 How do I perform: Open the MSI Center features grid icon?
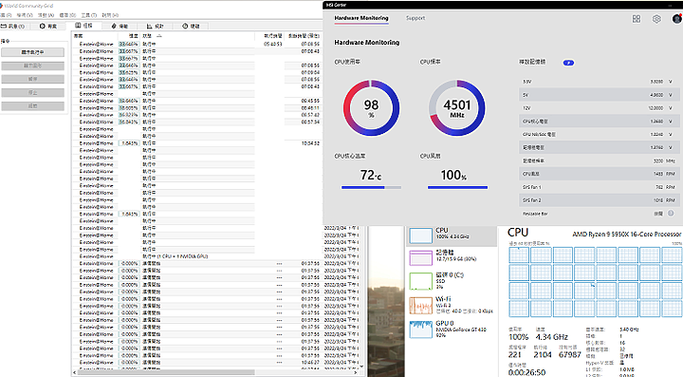point(637,19)
